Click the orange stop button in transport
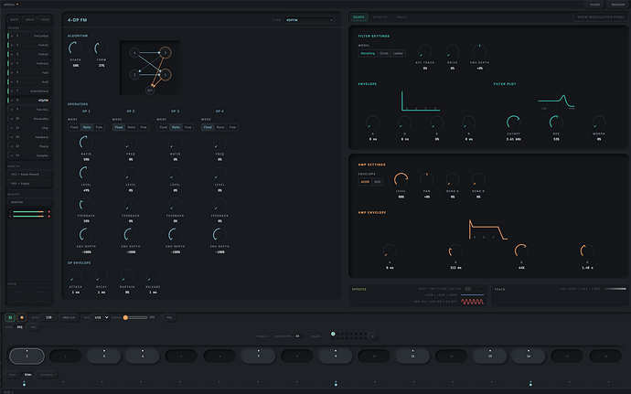The width and height of the screenshot is (631, 394). [x=22, y=317]
